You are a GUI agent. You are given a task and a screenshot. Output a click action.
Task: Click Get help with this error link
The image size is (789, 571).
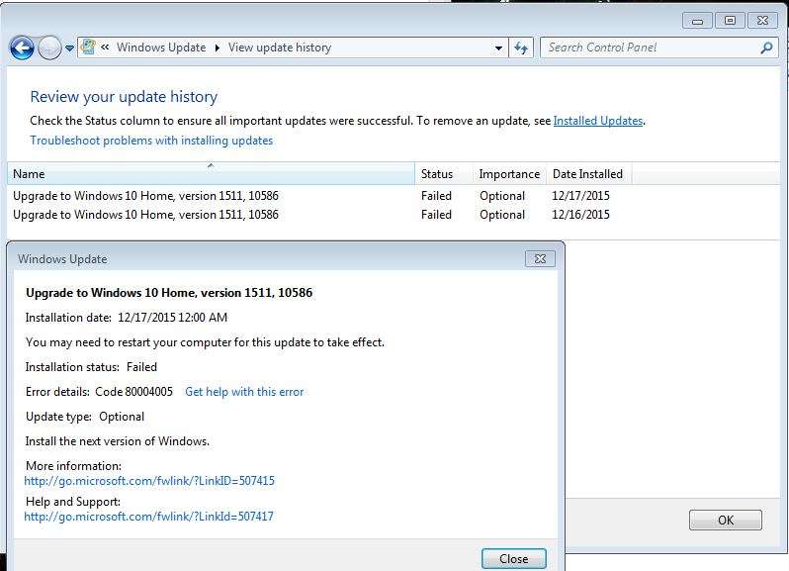click(x=244, y=392)
